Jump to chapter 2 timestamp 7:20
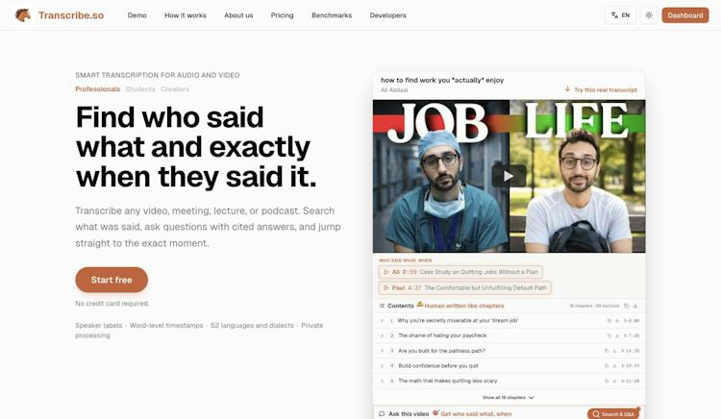This screenshot has width=721, height=419. click(x=631, y=335)
